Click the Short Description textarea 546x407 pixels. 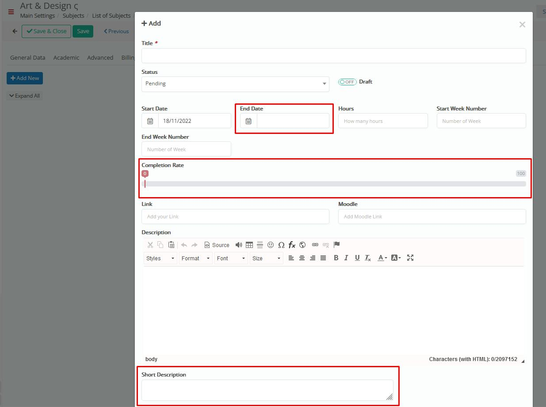pos(267,390)
